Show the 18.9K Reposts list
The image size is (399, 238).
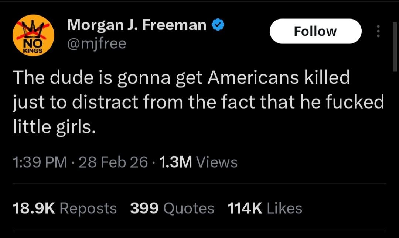tap(65, 209)
